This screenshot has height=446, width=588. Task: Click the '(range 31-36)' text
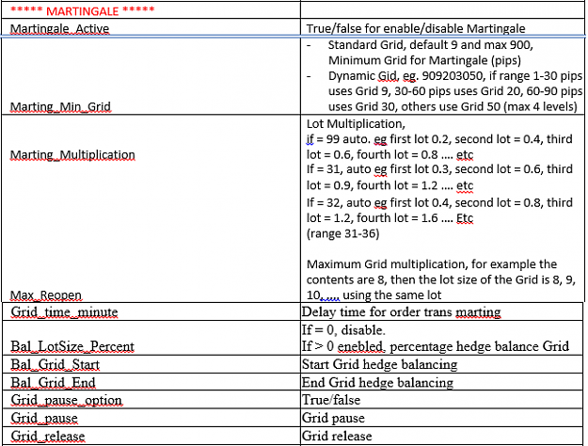click(343, 234)
